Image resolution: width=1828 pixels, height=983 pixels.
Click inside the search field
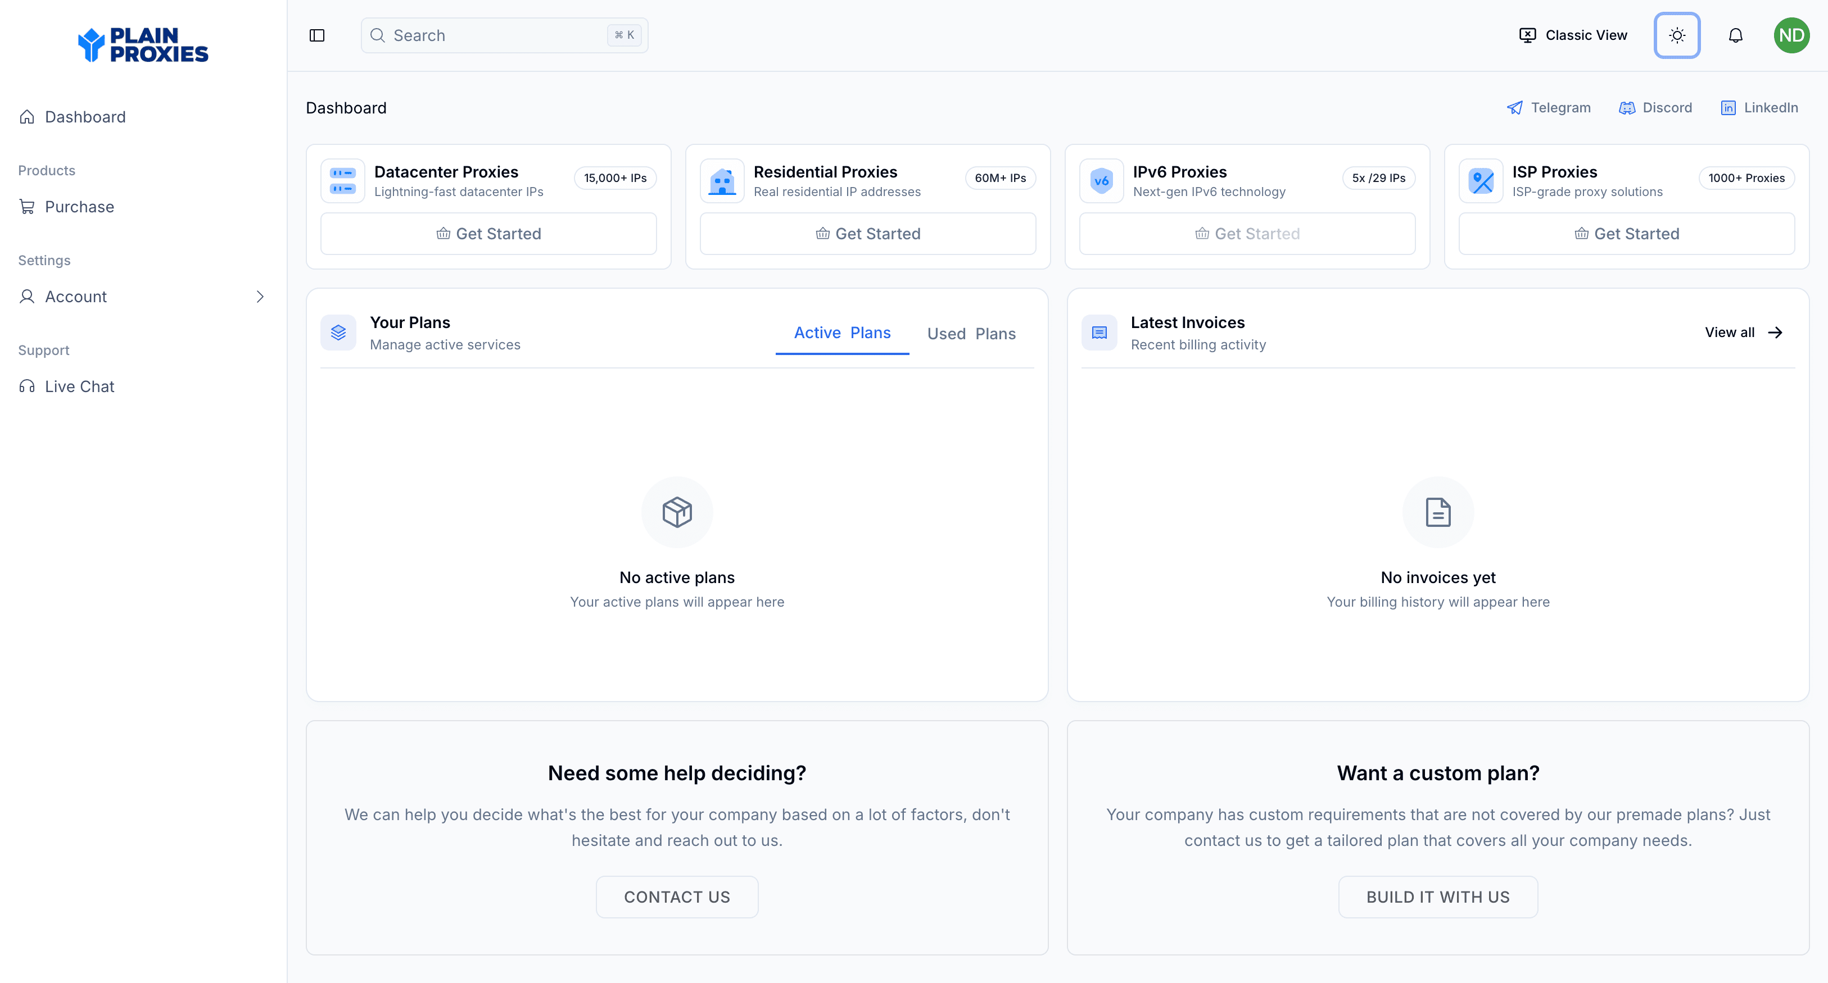click(497, 35)
